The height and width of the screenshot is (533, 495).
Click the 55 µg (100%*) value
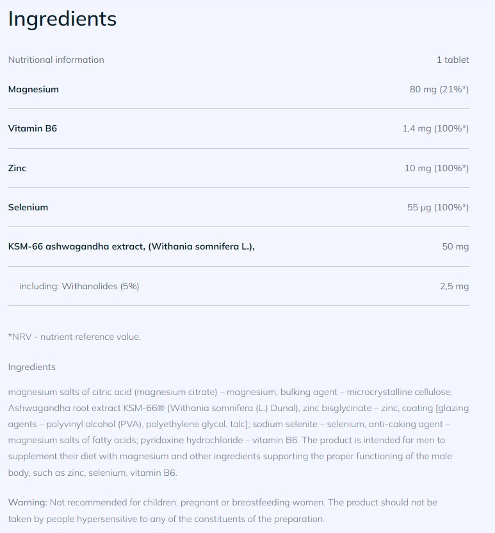pyautogui.click(x=437, y=207)
